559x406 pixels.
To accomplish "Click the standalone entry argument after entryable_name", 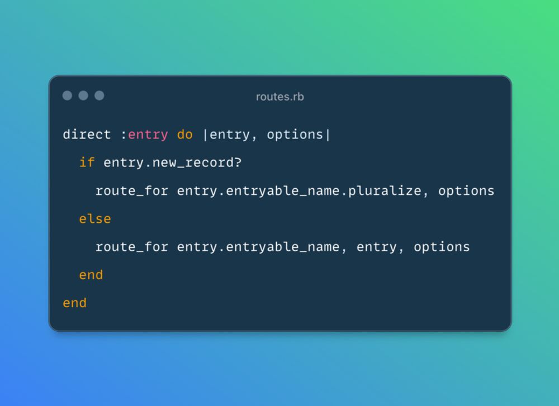I will (377, 247).
